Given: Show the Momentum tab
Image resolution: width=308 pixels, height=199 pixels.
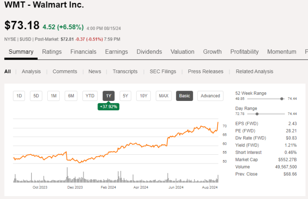Looking at the screenshot, I should point(281,52).
